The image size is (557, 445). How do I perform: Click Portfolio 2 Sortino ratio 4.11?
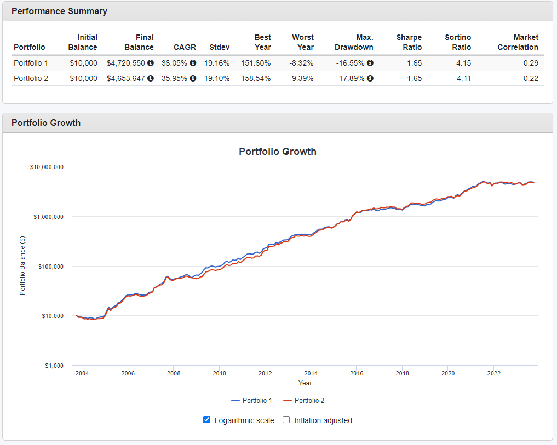[x=463, y=78]
